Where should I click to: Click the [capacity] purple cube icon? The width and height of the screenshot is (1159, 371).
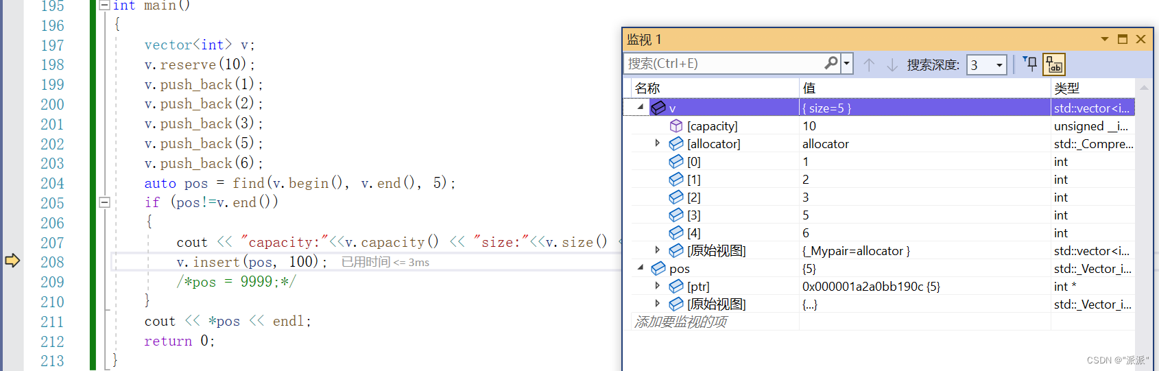[x=676, y=126]
